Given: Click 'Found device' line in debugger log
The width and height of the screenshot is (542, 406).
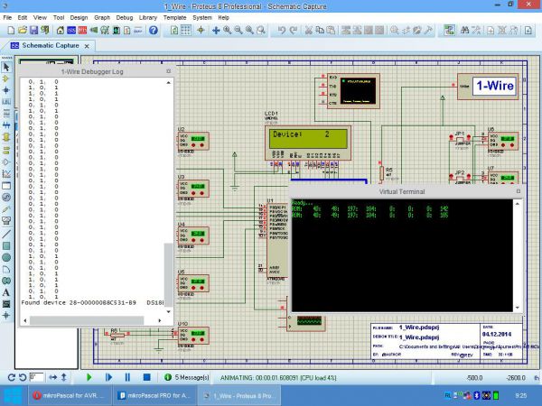Looking at the screenshot, I should coord(93,303).
